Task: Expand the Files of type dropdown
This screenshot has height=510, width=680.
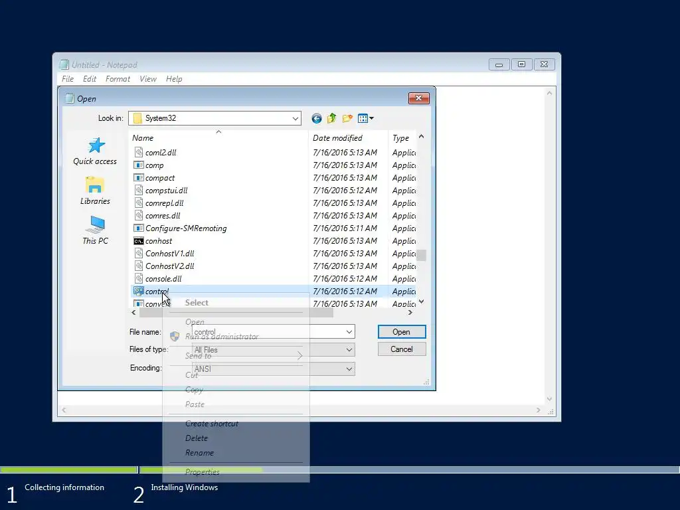Action: (349, 349)
